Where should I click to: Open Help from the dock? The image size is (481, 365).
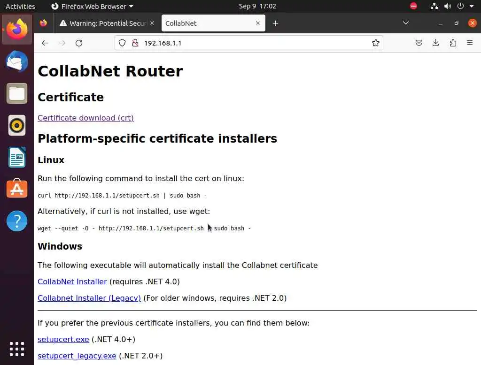pos(17,221)
